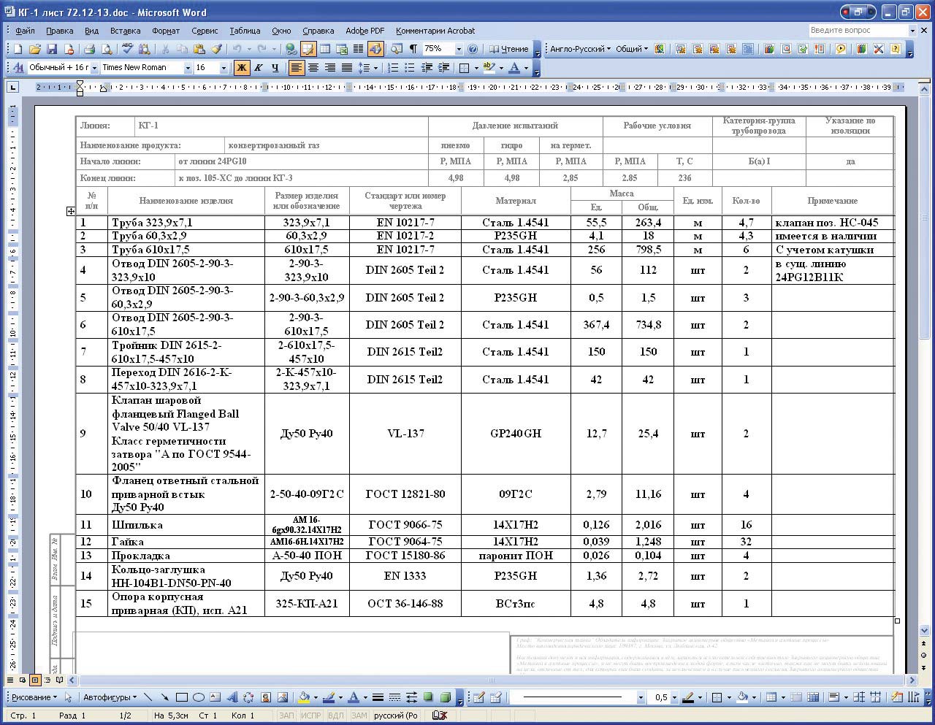Viewport: 935px width, 725px height.
Task: Toggle Bold (Ж) formatting
Action: pyautogui.click(x=241, y=68)
